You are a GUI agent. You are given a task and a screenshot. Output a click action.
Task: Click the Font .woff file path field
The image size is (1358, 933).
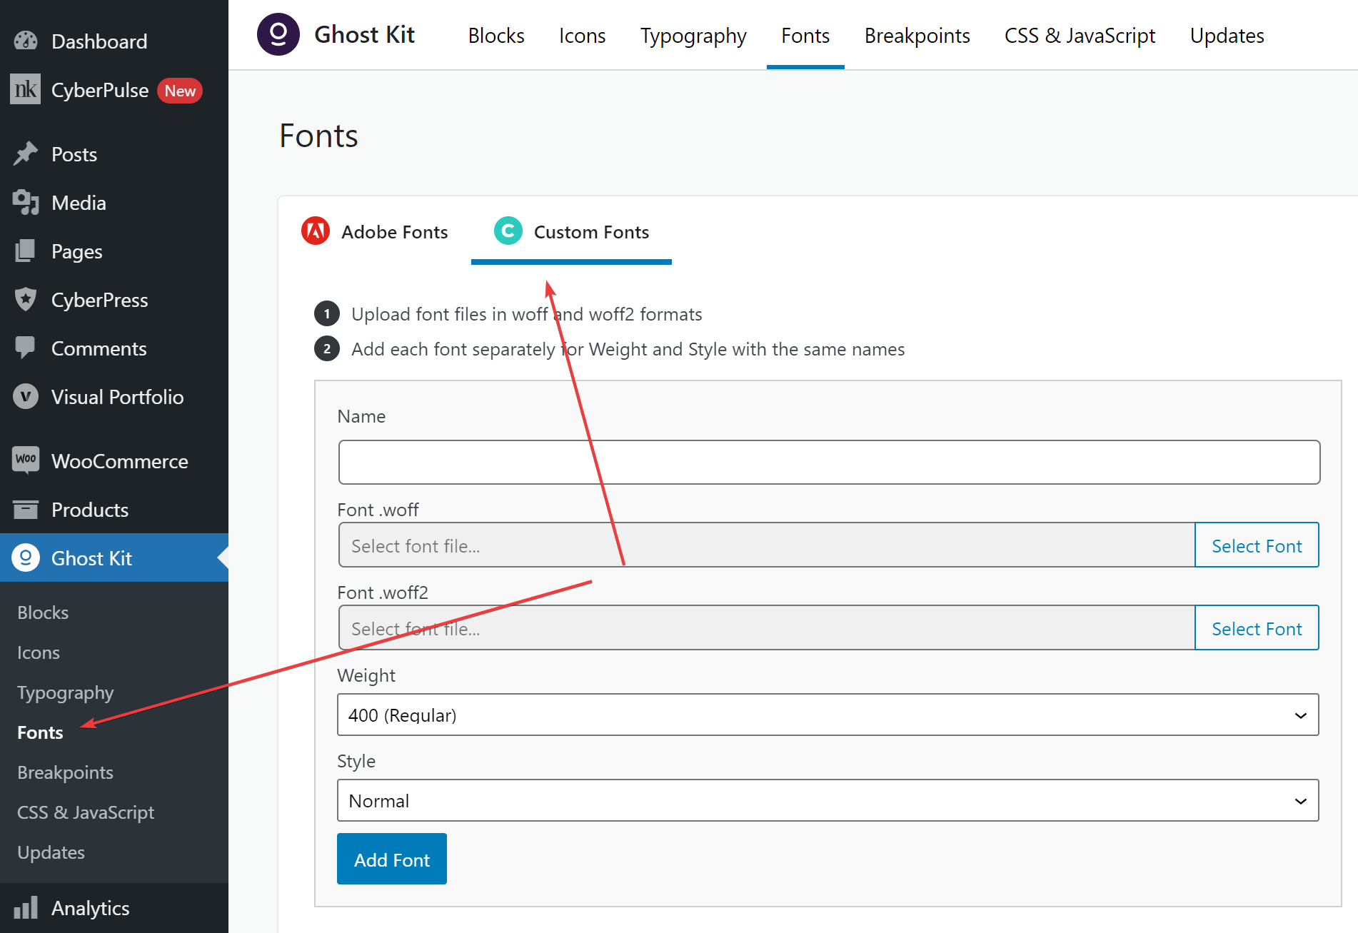[x=767, y=545]
